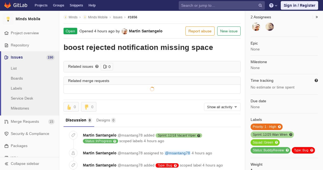The image size is (323, 170).
Task: Click the Report abuse button
Action: coord(200,31)
